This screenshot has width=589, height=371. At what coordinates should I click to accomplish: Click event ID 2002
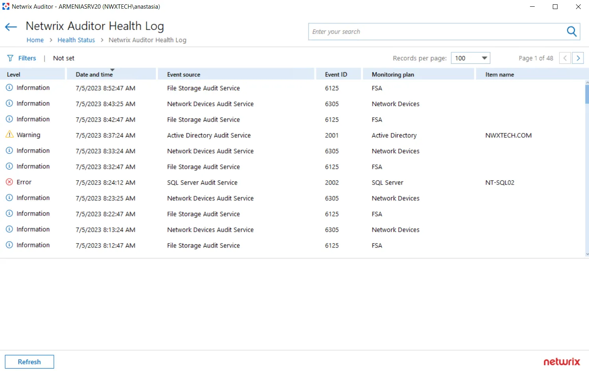point(332,183)
